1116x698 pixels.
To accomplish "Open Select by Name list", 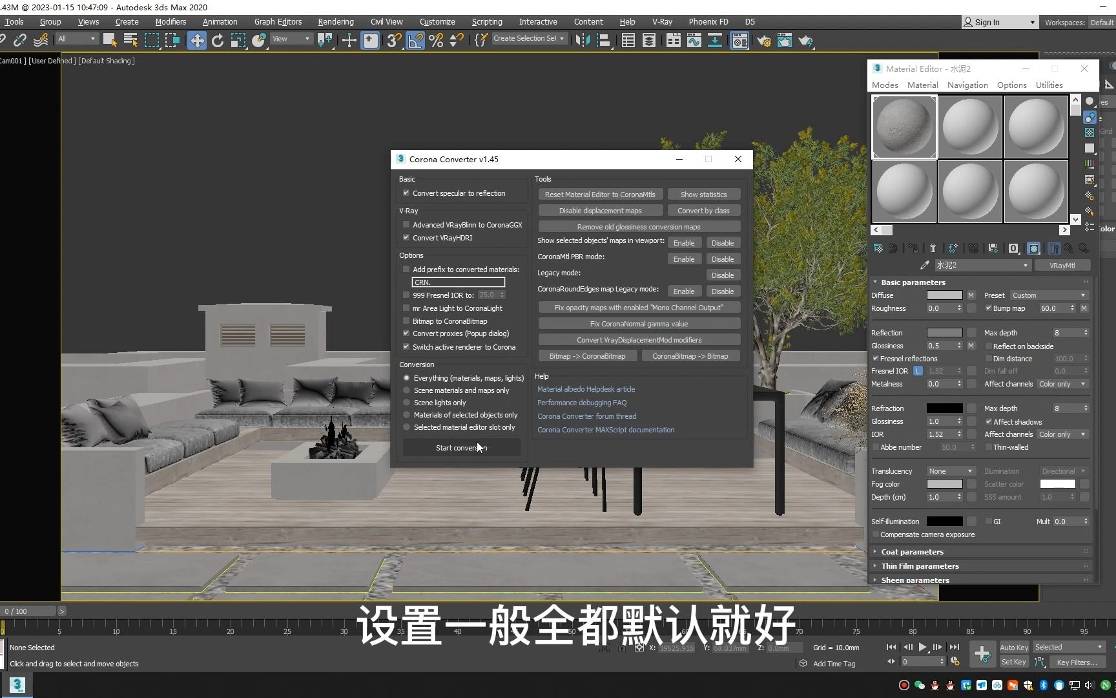I will pyautogui.click(x=130, y=41).
